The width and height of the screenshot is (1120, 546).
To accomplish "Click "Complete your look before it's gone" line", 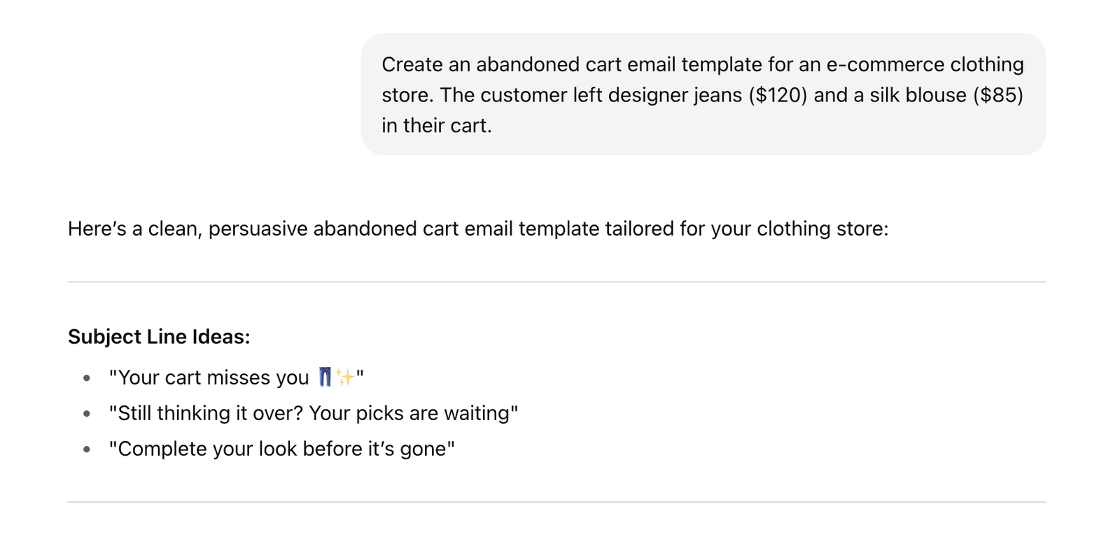I will point(281,449).
